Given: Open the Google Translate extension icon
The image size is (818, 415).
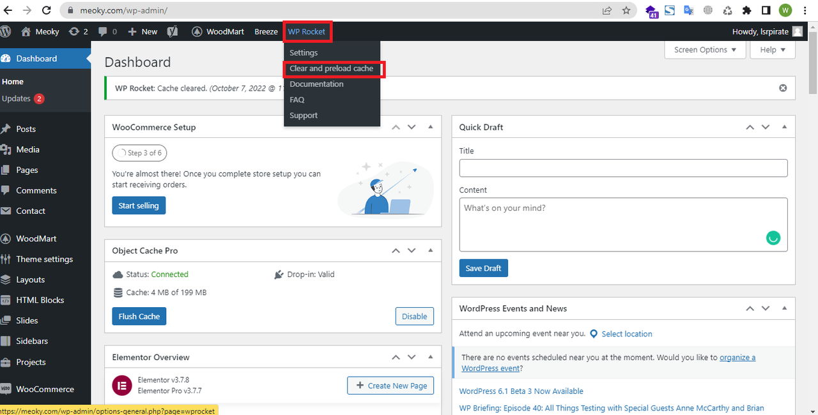Looking at the screenshot, I should [x=689, y=10].
